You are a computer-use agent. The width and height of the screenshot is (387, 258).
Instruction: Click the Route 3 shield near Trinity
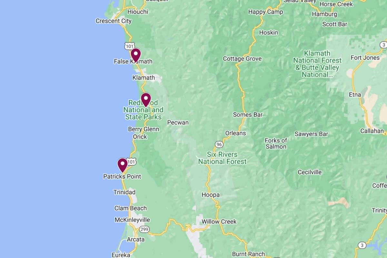coord(362,245)
